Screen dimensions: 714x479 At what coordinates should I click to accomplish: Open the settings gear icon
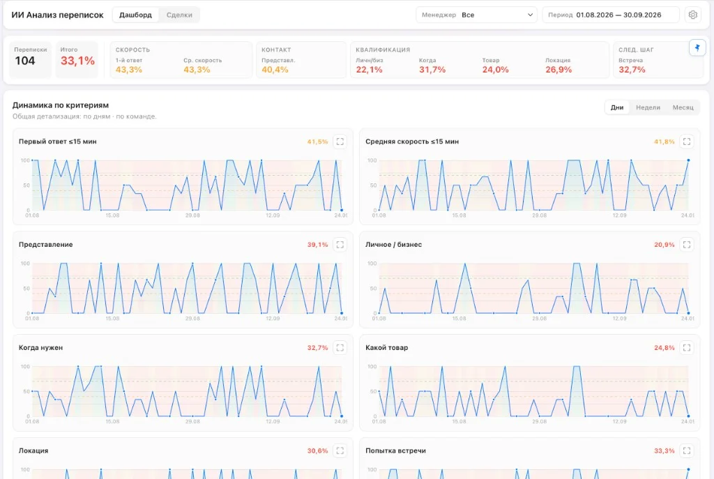click(692, 15)
